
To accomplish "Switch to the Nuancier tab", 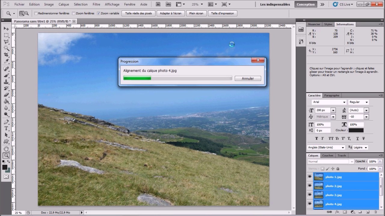I will tap(314, 24).
